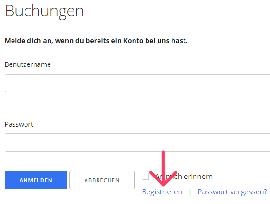Focus the Passwort input field
Viewport: 270px width, 204px height.
coord(137,142)
